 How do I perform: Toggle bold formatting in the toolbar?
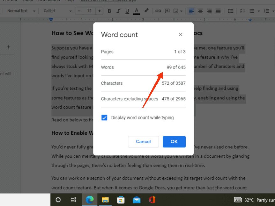pyautogui.click(x=109, y=11)
